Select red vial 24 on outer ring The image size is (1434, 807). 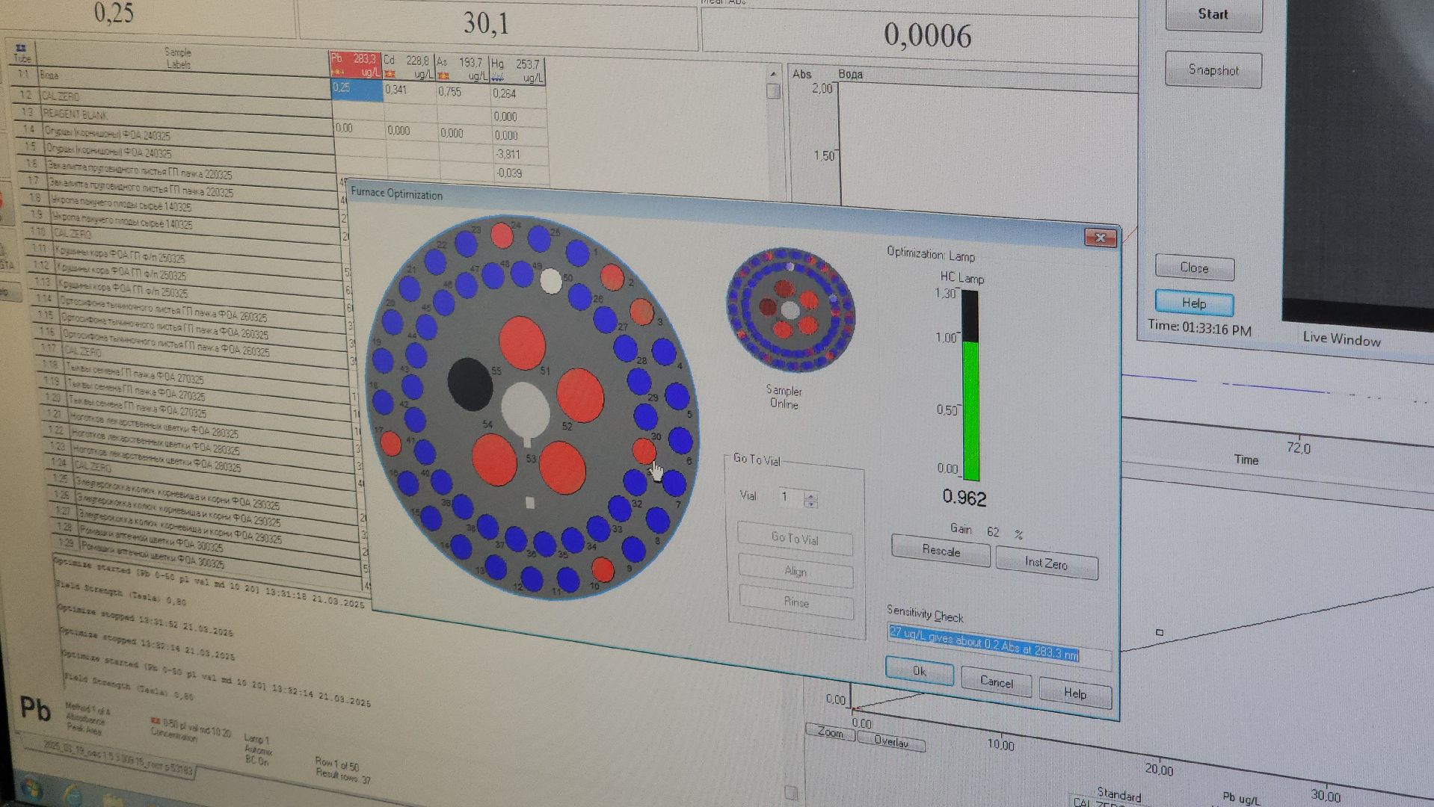[502, 236]
